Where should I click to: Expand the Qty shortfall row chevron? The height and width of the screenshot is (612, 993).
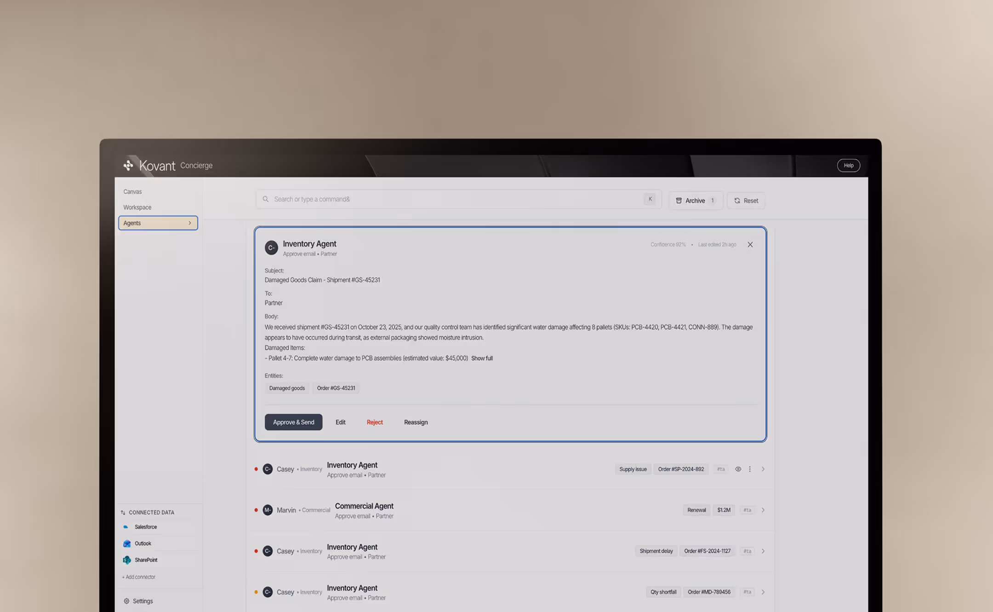click(x=763, y=592)
